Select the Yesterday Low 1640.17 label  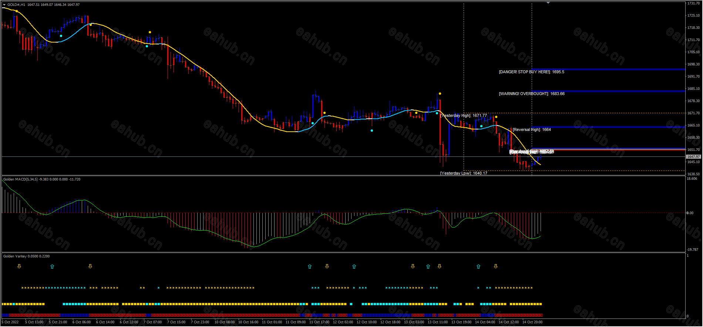(x=464, y=173)
